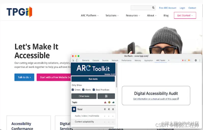
Task: Switch to the Memory tab
Action: pos(138,60)
